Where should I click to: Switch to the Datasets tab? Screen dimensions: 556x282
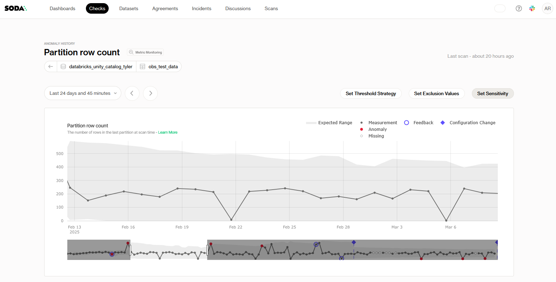[129, 8]
